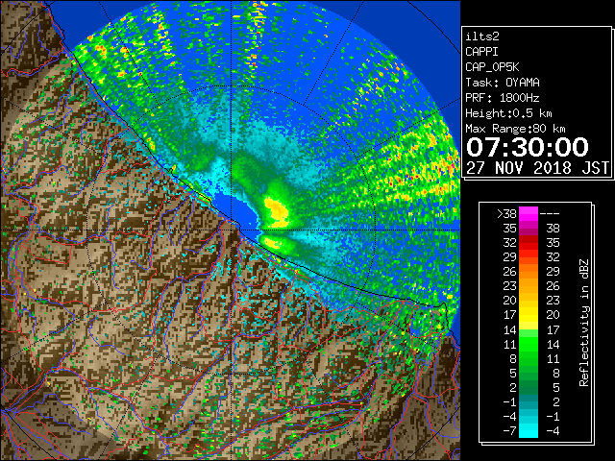
Task: Click the orange 26 to 29 dBZ swatch
Action: point(529,272)
